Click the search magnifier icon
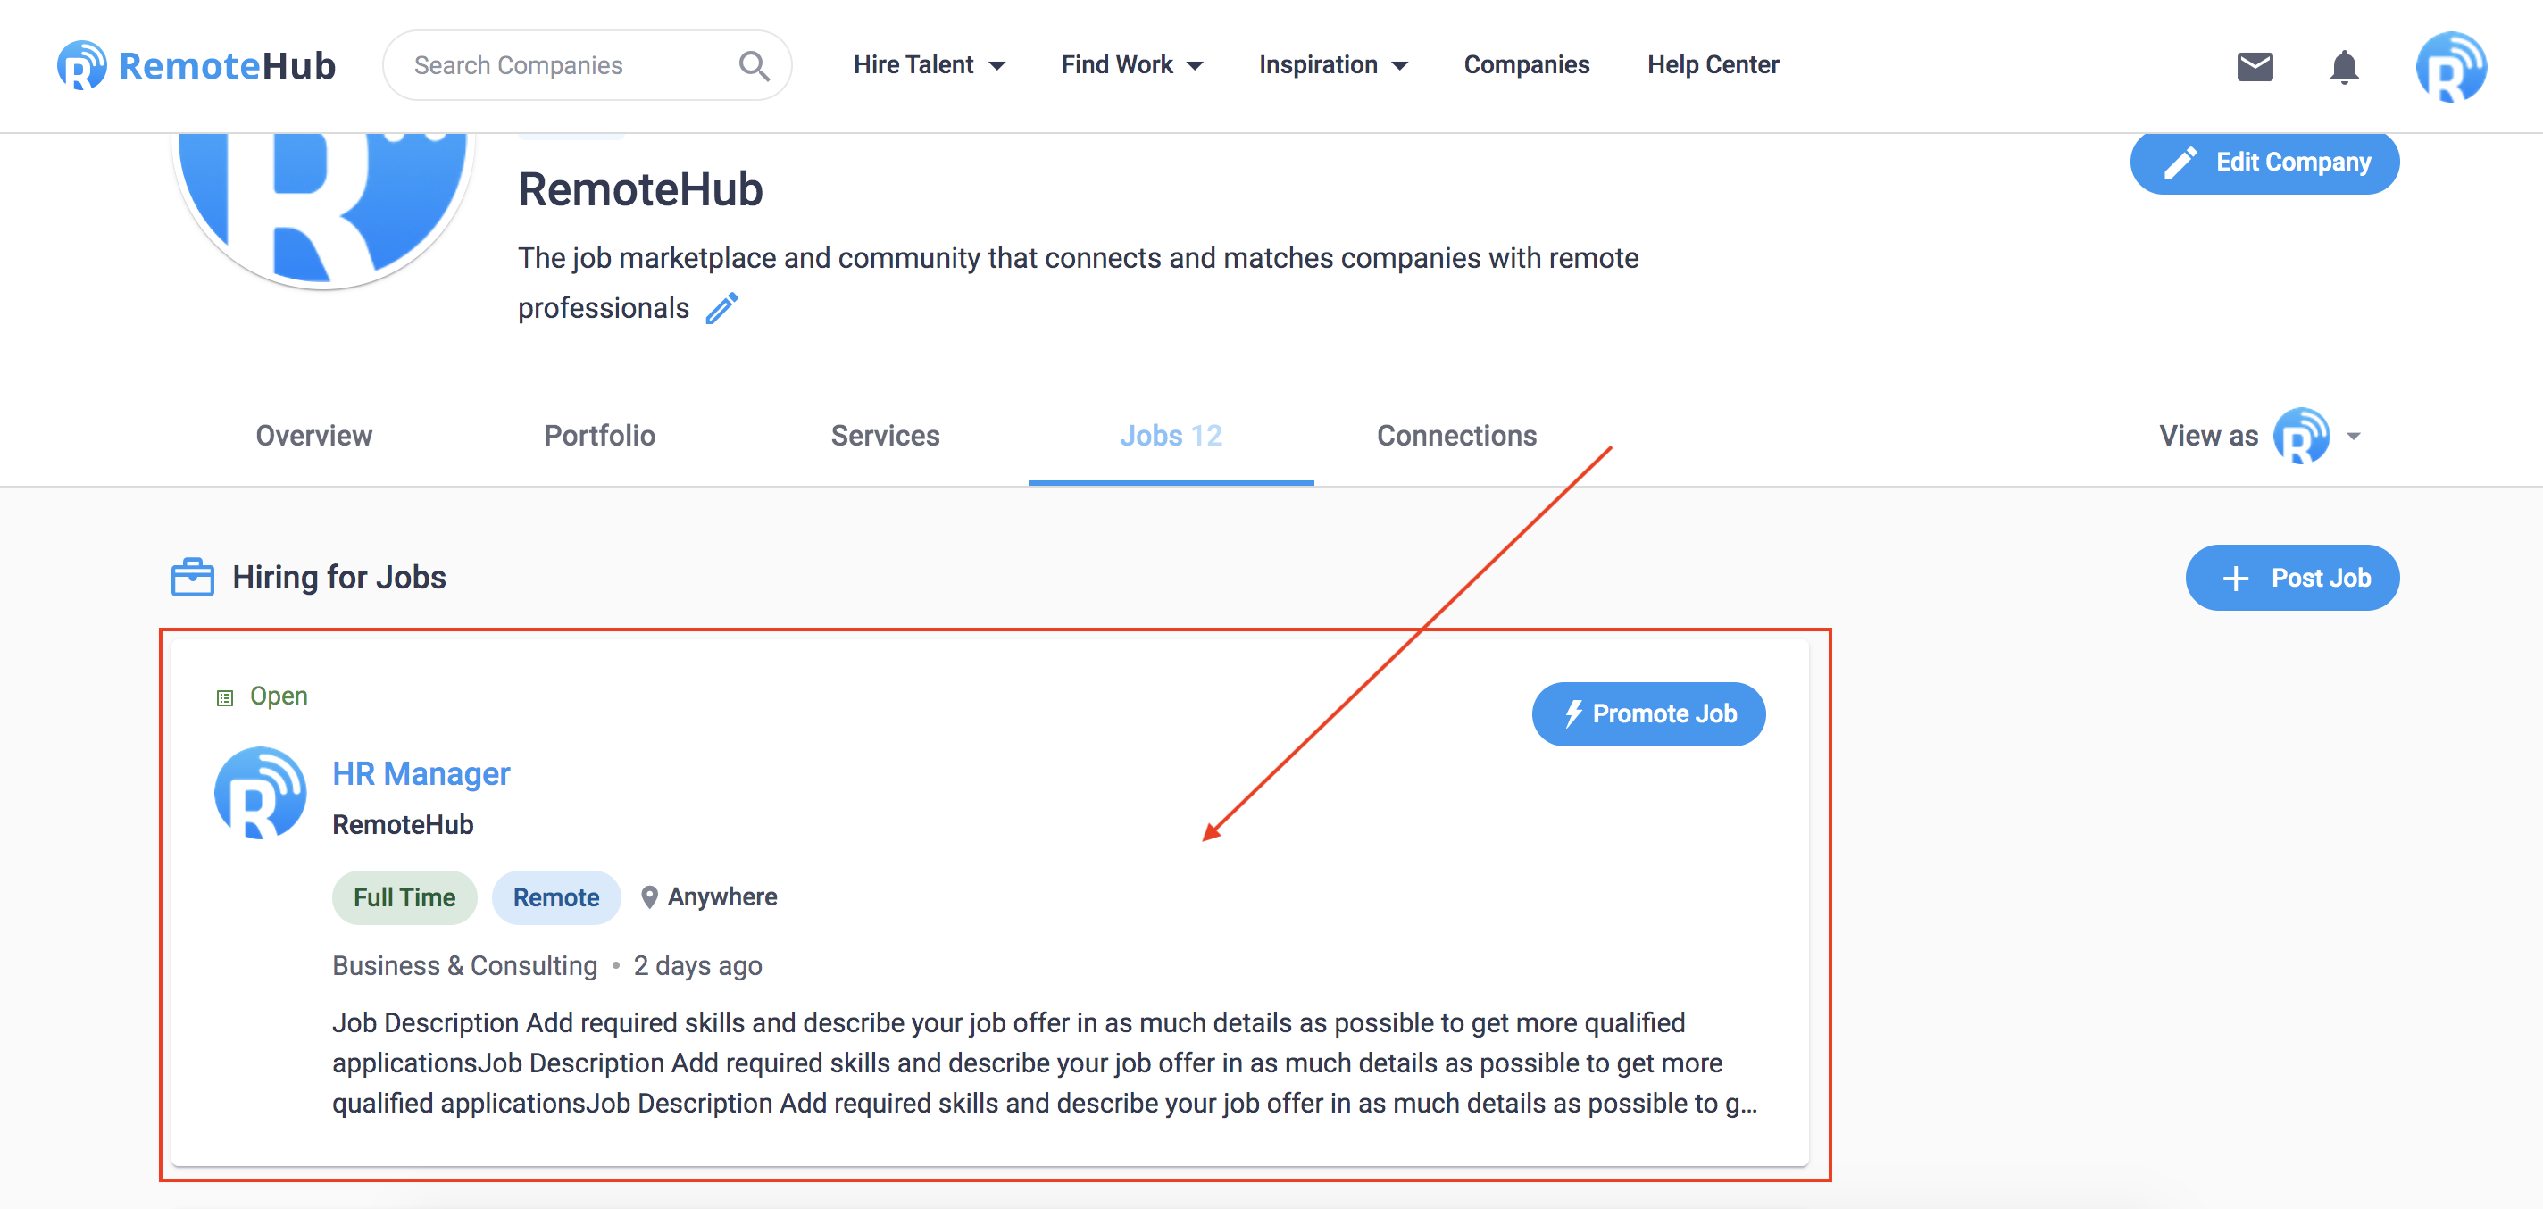 pyautogui.click(x=755, y=66)
